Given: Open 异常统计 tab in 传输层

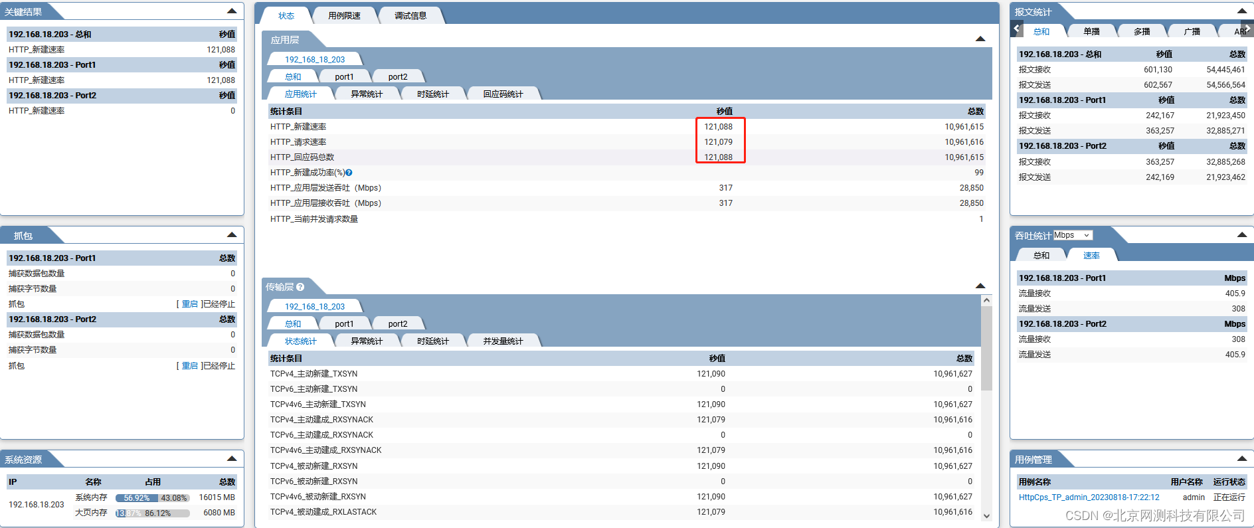Looking at the screenshot, I should click(x=367, y=341).
